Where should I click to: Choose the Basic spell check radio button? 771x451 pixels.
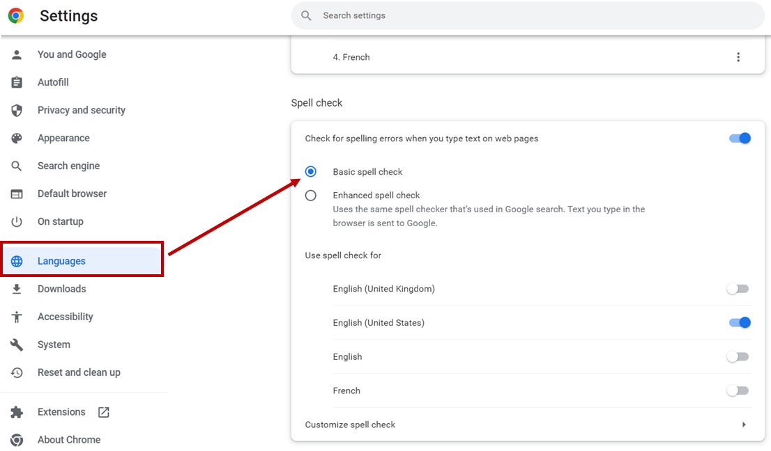pyautogui.click(x=311, y=172)
